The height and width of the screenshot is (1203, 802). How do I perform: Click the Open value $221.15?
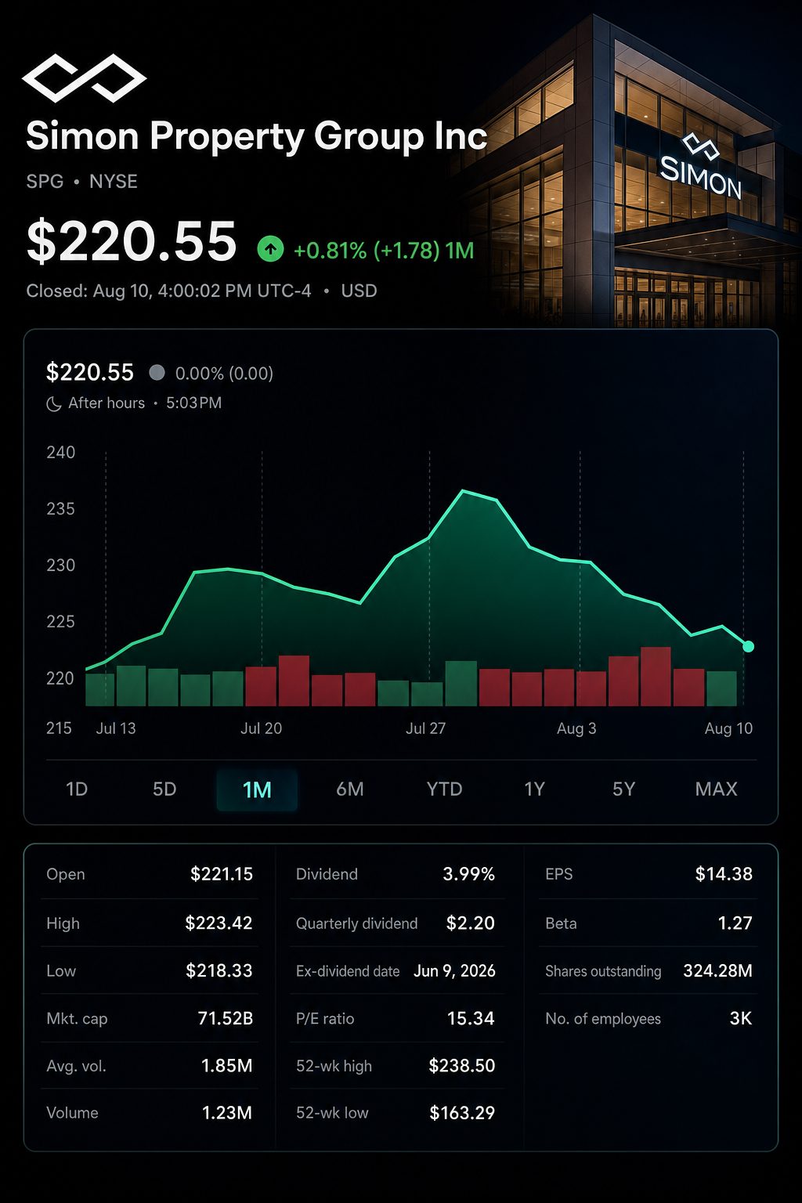(222, 874)
